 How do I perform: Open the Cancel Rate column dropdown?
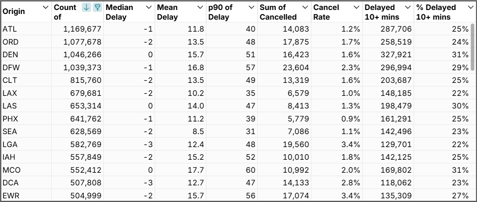(x=357, y=7)
